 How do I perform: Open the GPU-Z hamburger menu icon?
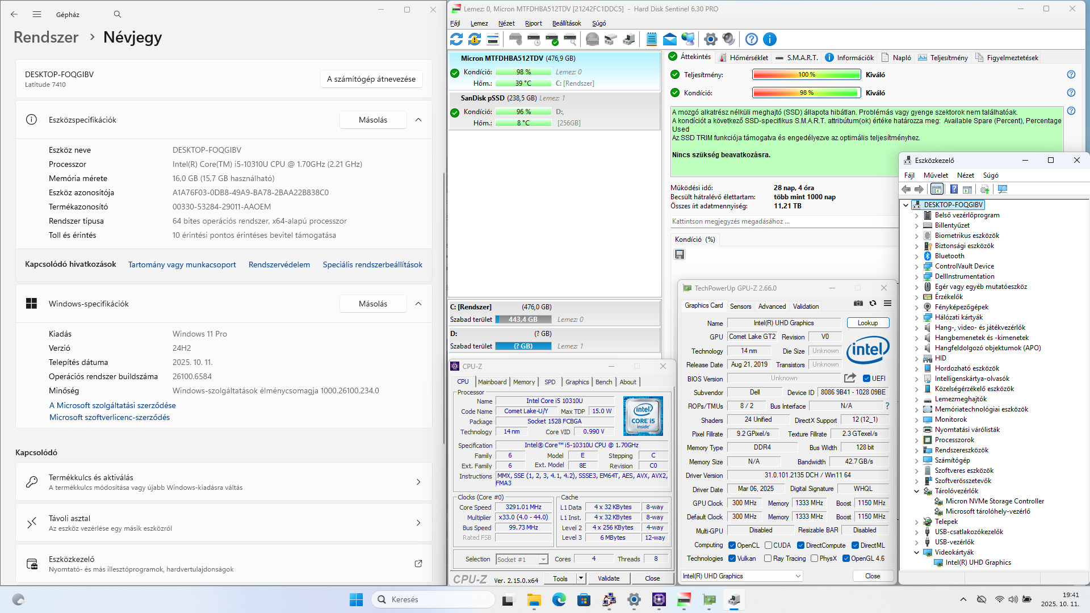[x=887, y=304]
